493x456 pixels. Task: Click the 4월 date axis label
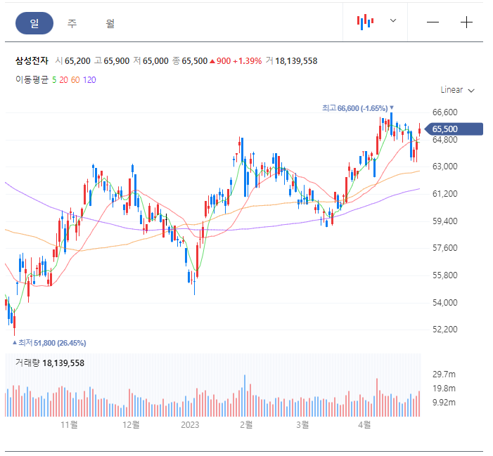click(364, 425)
